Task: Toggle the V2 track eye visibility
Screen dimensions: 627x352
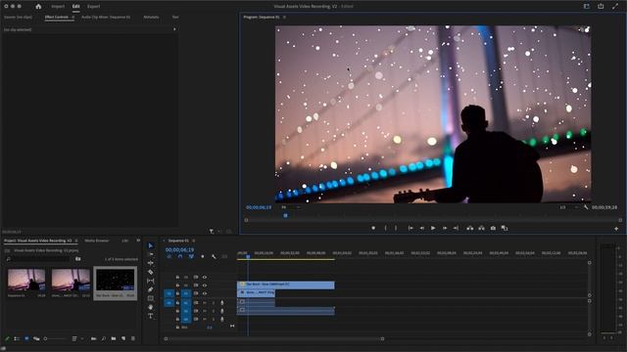Action: (205, 286)
